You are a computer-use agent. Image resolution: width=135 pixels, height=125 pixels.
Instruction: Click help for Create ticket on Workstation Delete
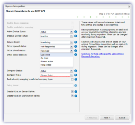76,96
